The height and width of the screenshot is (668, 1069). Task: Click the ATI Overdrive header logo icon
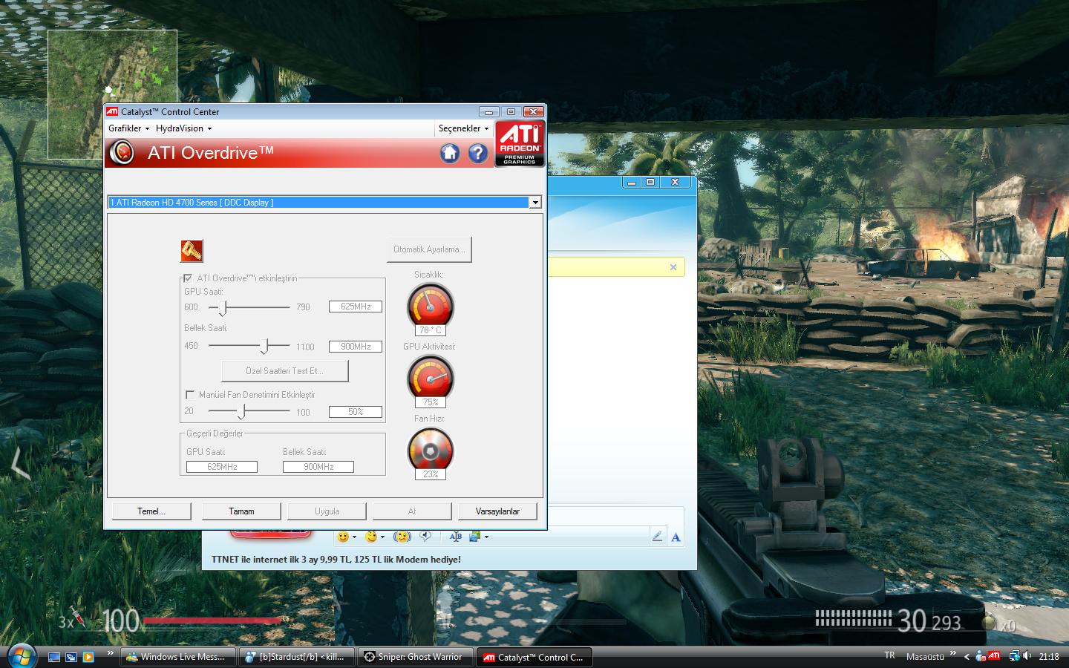point(122,153)
